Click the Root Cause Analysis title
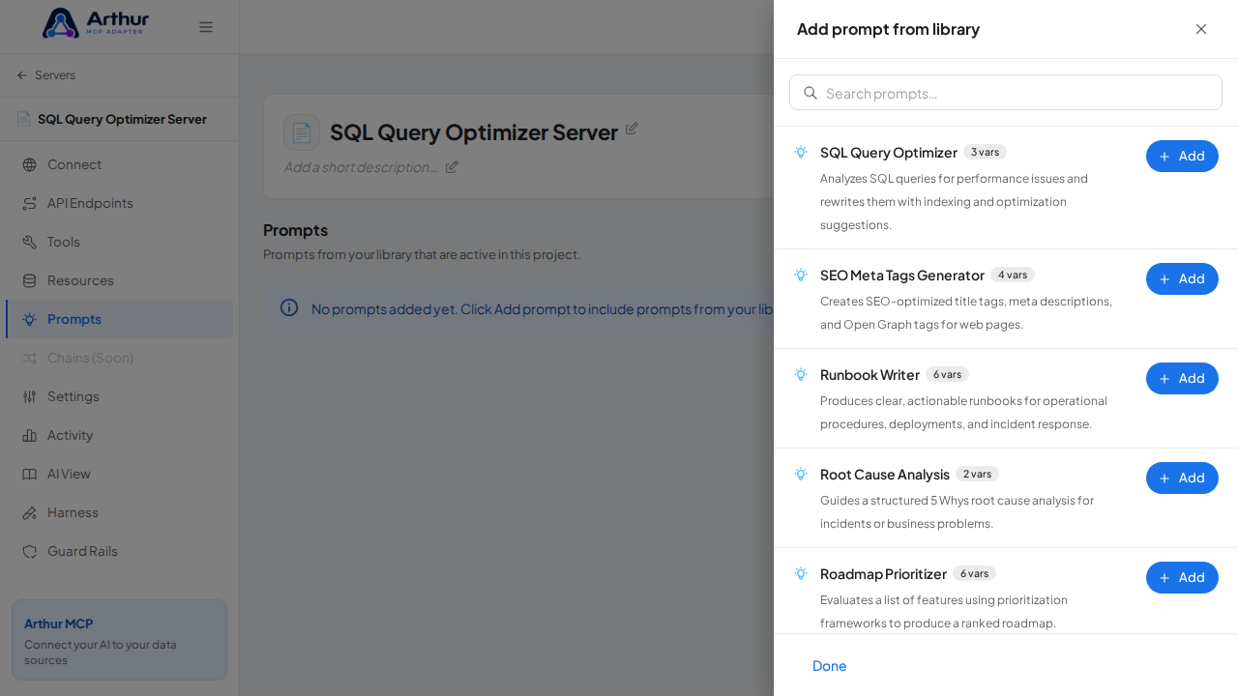The width and height of the screenshot is (1238, 696). pos(885,475)
